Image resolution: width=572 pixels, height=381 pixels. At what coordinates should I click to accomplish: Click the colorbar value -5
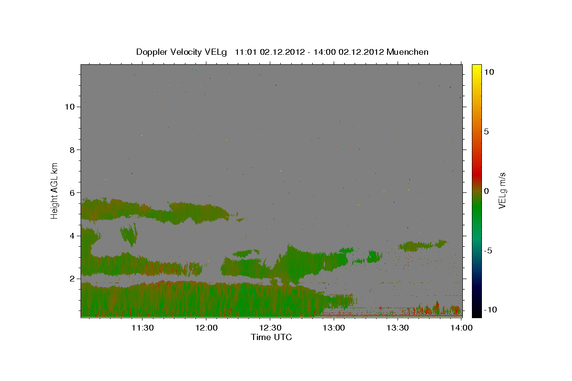click(x=489, y=251)
